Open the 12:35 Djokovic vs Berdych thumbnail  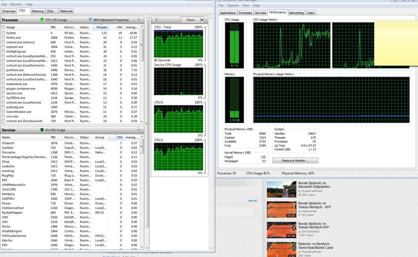281,210
